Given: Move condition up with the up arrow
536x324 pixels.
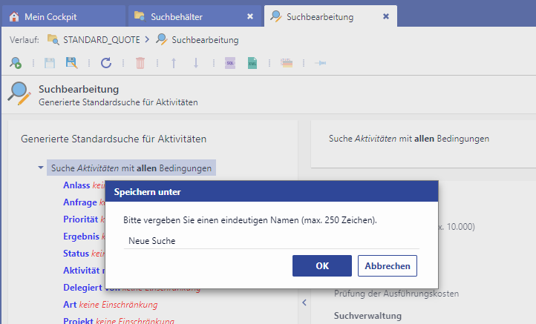Looking at the screenshot, I should (174, 63).
